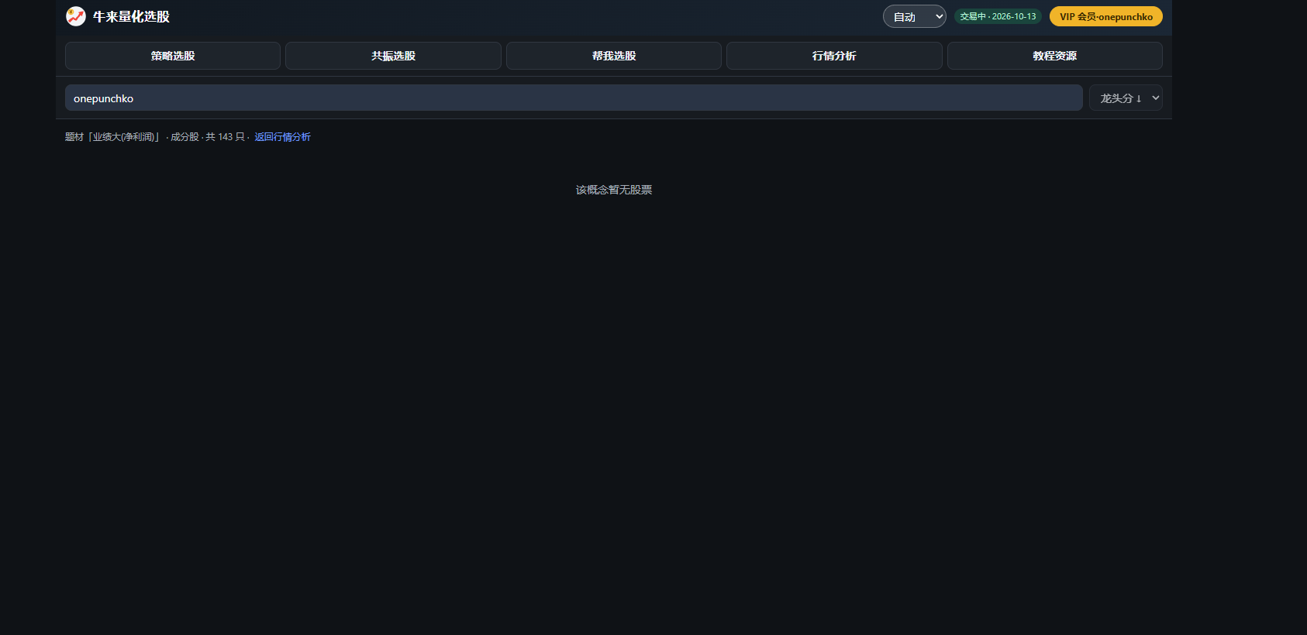Image resolution: width=1307 pixels, height=635 pixels.
Task: Click the 成分股 · 共 143 只 count text
Action: point(208,137)
